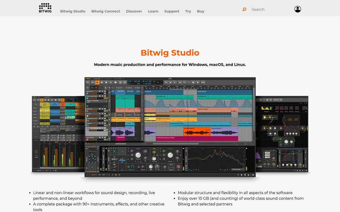Click the Try link in navigation
The width and height of the screenshot is (340, 212).
[x=188, y=11]
